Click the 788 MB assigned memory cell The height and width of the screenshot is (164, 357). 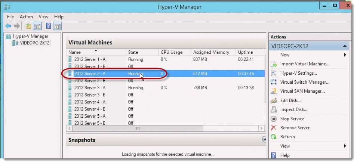pyautogui.click(x=200, y=88)
